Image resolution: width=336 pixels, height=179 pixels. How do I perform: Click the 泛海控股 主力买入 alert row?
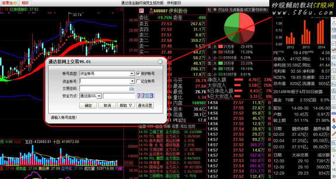click(171, 149)
